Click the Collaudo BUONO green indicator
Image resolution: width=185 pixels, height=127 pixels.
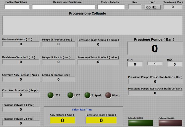[140, 123]
